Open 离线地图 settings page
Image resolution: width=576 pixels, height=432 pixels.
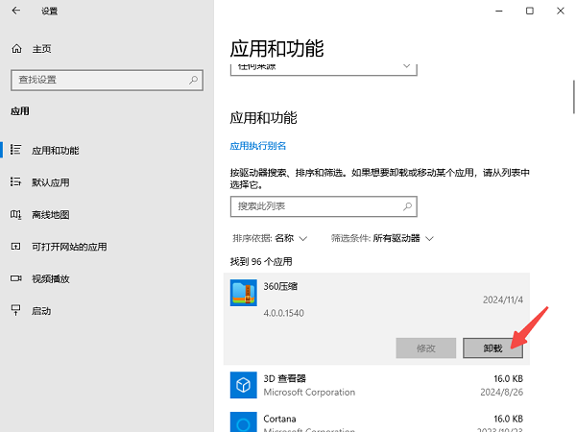pyautogui.click(x=51, y=214)
